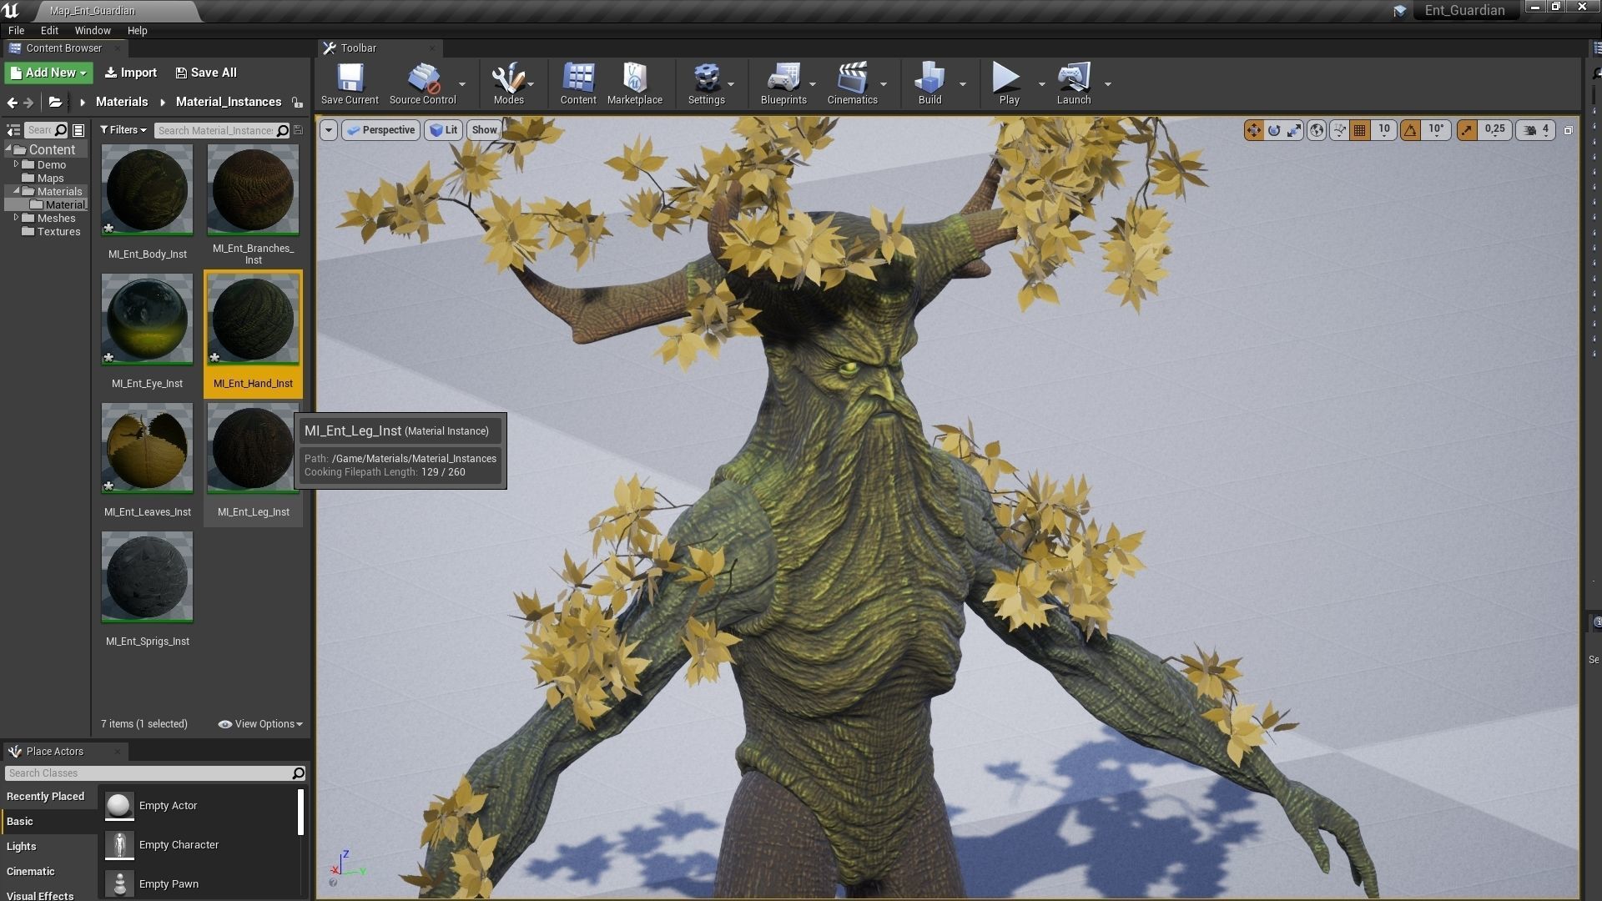Open the Help menu

tap(137, 31)
